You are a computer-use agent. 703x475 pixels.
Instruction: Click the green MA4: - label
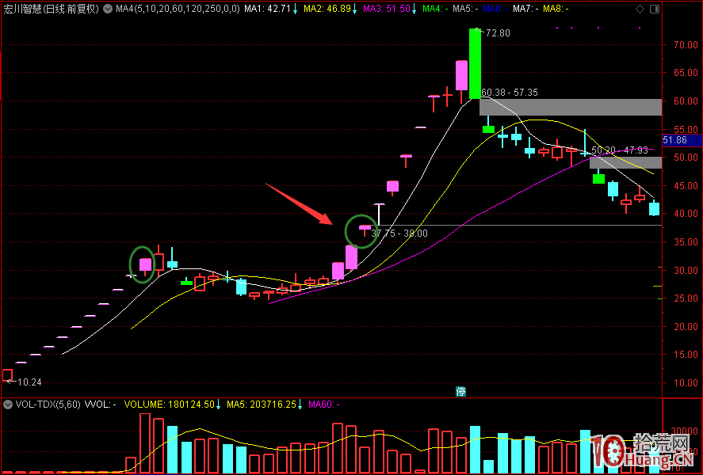(x=435, y=9)
